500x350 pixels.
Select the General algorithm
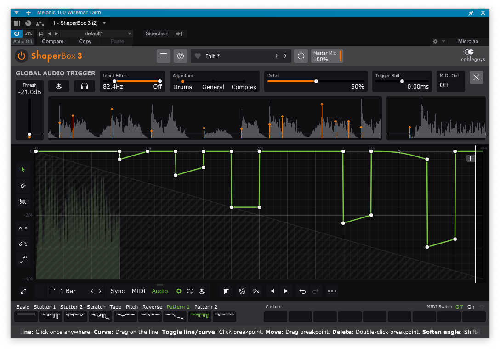pos(213,87)
